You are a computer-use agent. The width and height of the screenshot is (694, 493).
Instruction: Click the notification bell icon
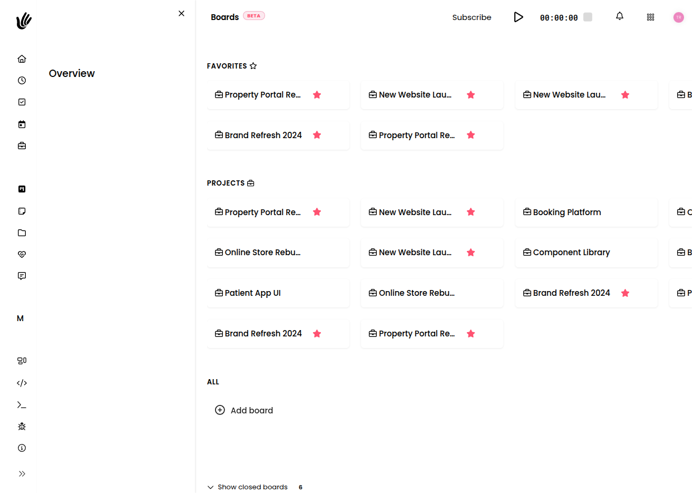pos(620,16)
